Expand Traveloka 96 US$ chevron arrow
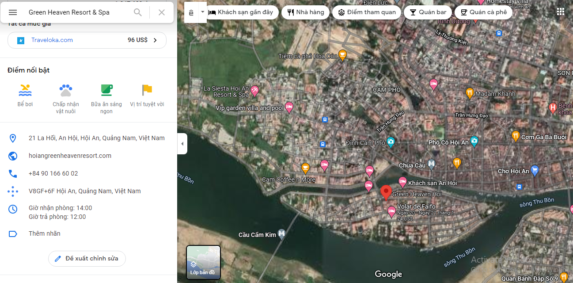 tap(155, 40)
